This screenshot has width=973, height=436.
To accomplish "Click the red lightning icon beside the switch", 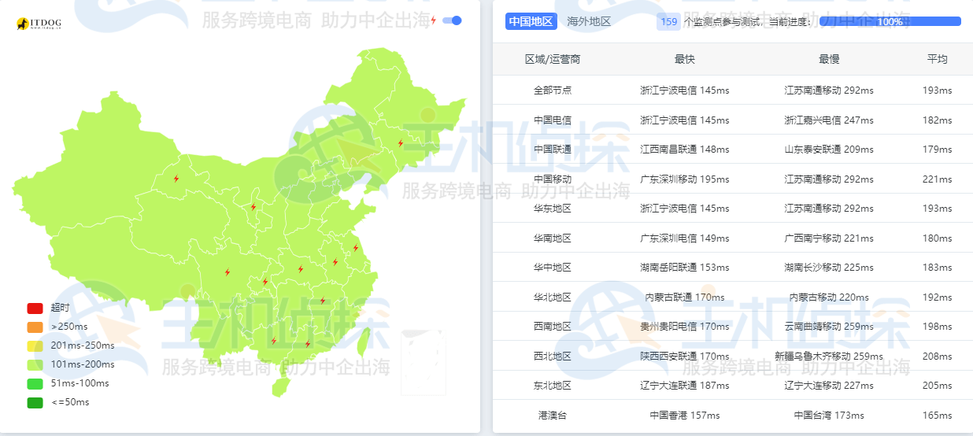I will [433, 20].
